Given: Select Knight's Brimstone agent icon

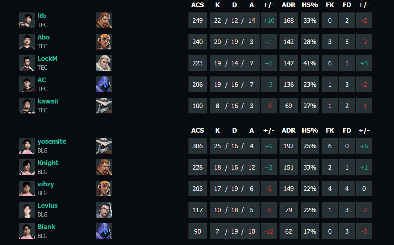Looking at the screenshot, I should click(104, 167).
